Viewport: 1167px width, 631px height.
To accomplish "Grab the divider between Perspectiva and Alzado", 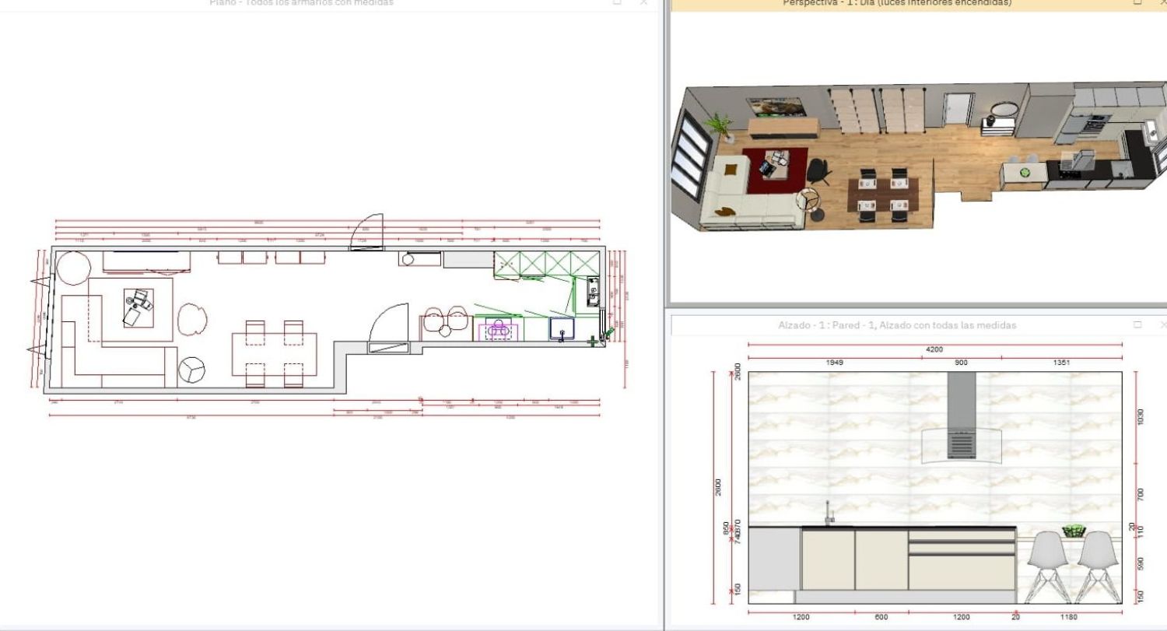I will (x=918, y=309).
